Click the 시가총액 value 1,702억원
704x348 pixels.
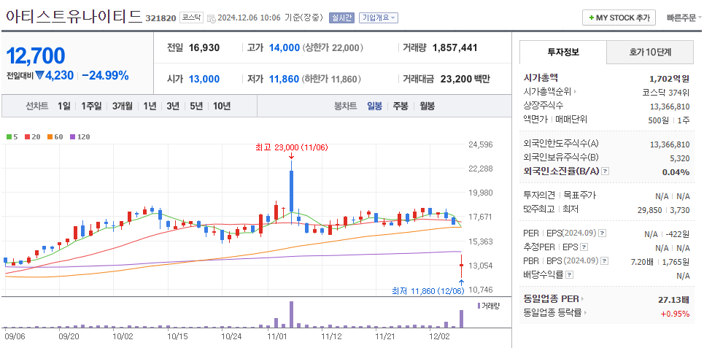[669, 79]
